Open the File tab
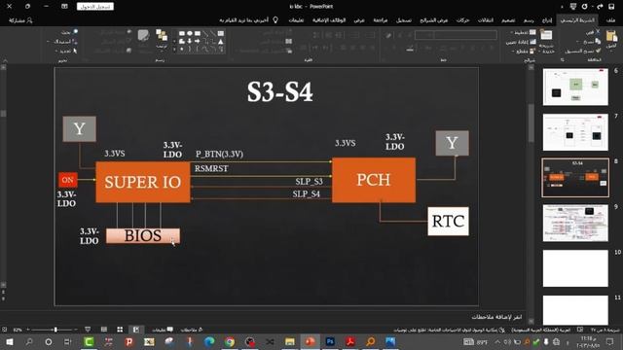This screenshot has width=623, height=350. tap(611, 20)
